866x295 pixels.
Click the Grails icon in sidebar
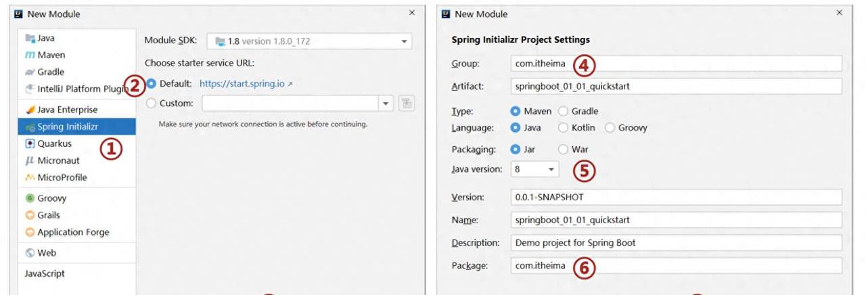[30, 216]
